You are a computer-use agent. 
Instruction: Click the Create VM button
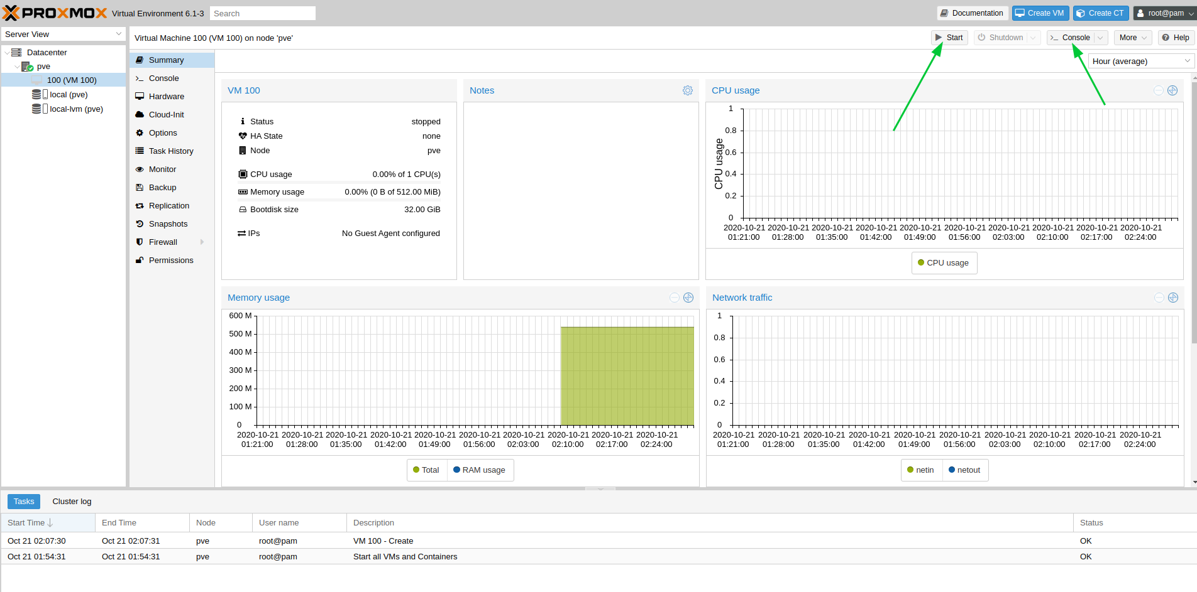click(x=1040, y=13)
